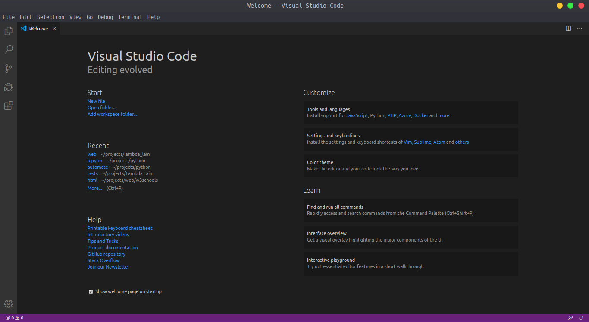Click Find and run all commands card
Viewport: 589px width, 322px height.
[410, 210]
